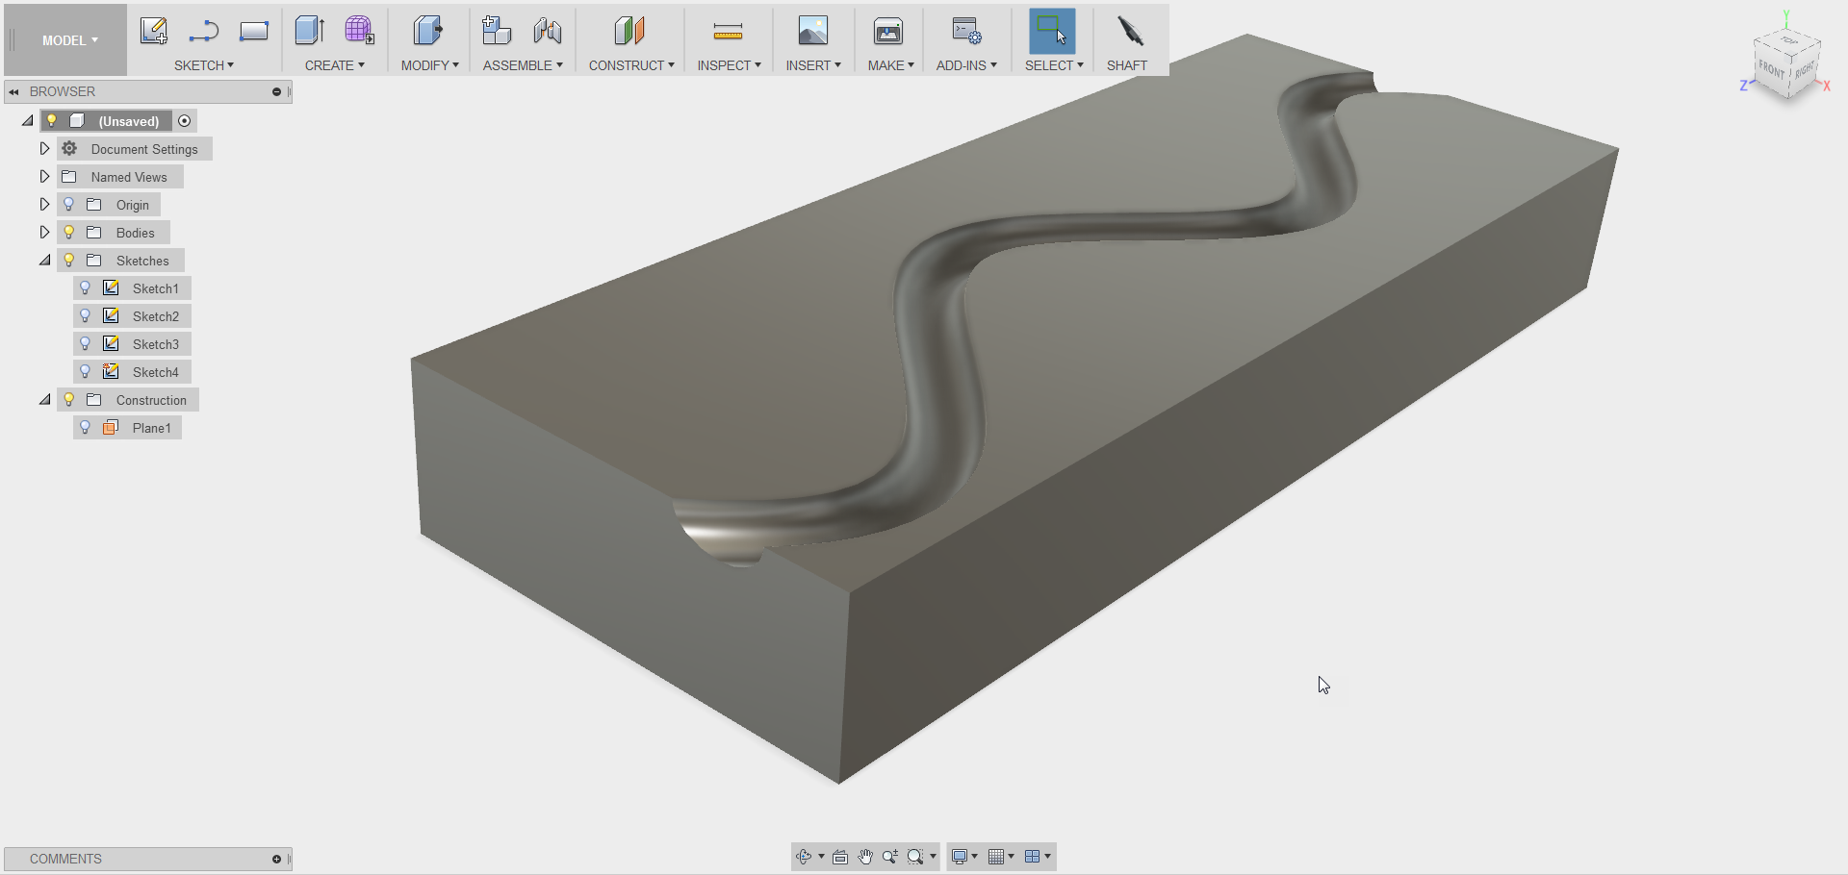Select the Pan tool in the navigation bar
Screen dimensions: 1848x875
coord(864,856)
